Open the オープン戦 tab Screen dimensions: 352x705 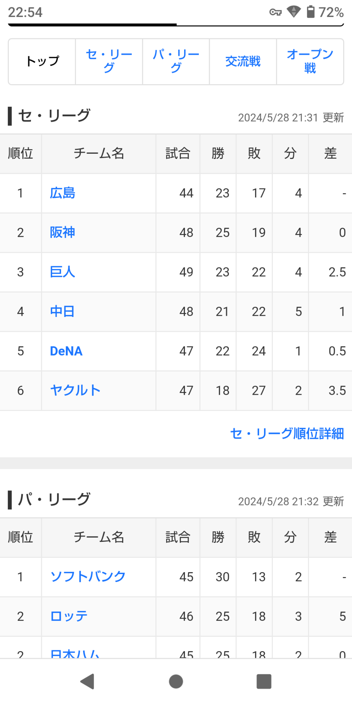tap(310, 61)
